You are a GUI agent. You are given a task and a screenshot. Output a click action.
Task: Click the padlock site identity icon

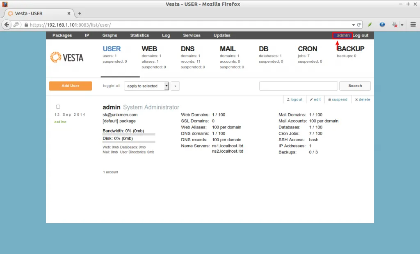[26, 25]
